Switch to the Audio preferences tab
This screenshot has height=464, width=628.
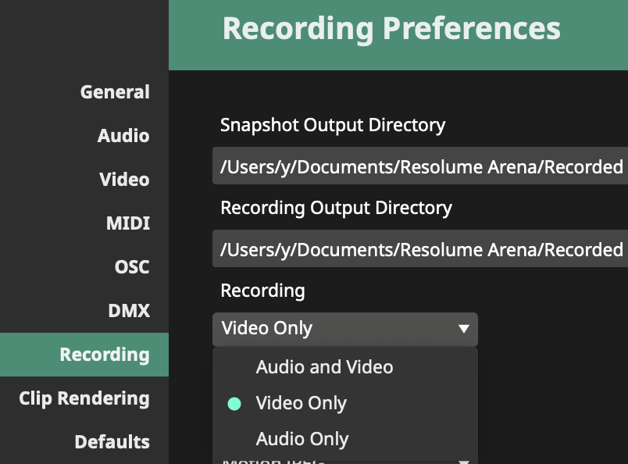click(x=123, y=136)
